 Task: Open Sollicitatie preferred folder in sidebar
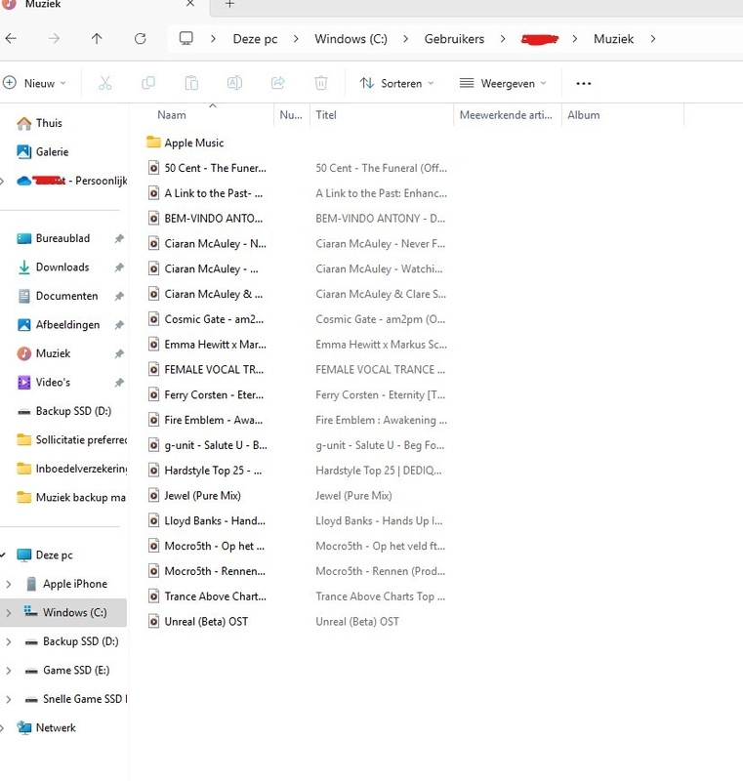71,440
